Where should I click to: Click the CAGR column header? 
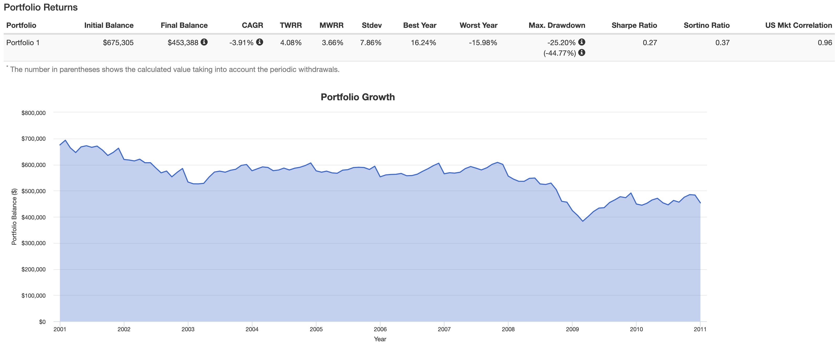(x=252, y=25)
